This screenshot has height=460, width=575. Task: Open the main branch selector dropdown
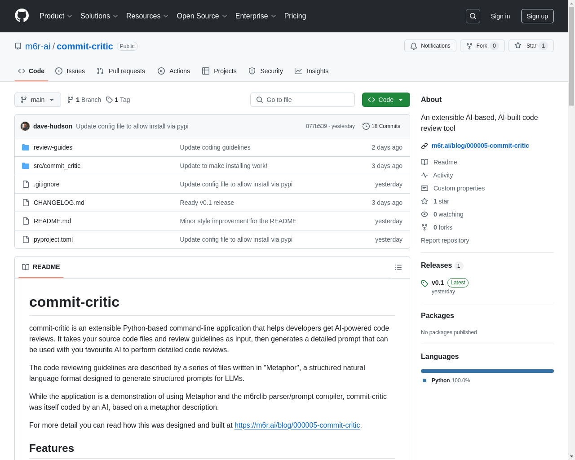point(38,100)
